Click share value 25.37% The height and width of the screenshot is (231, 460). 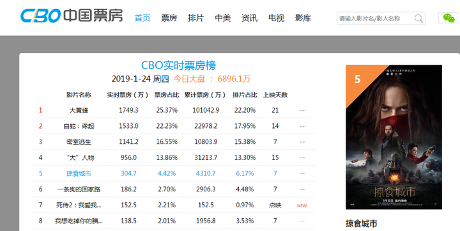167,110
